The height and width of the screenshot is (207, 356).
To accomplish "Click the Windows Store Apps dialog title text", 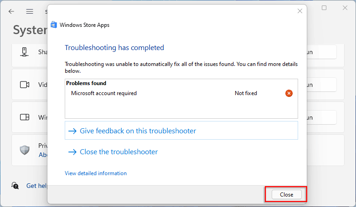I will pos(84,25).
